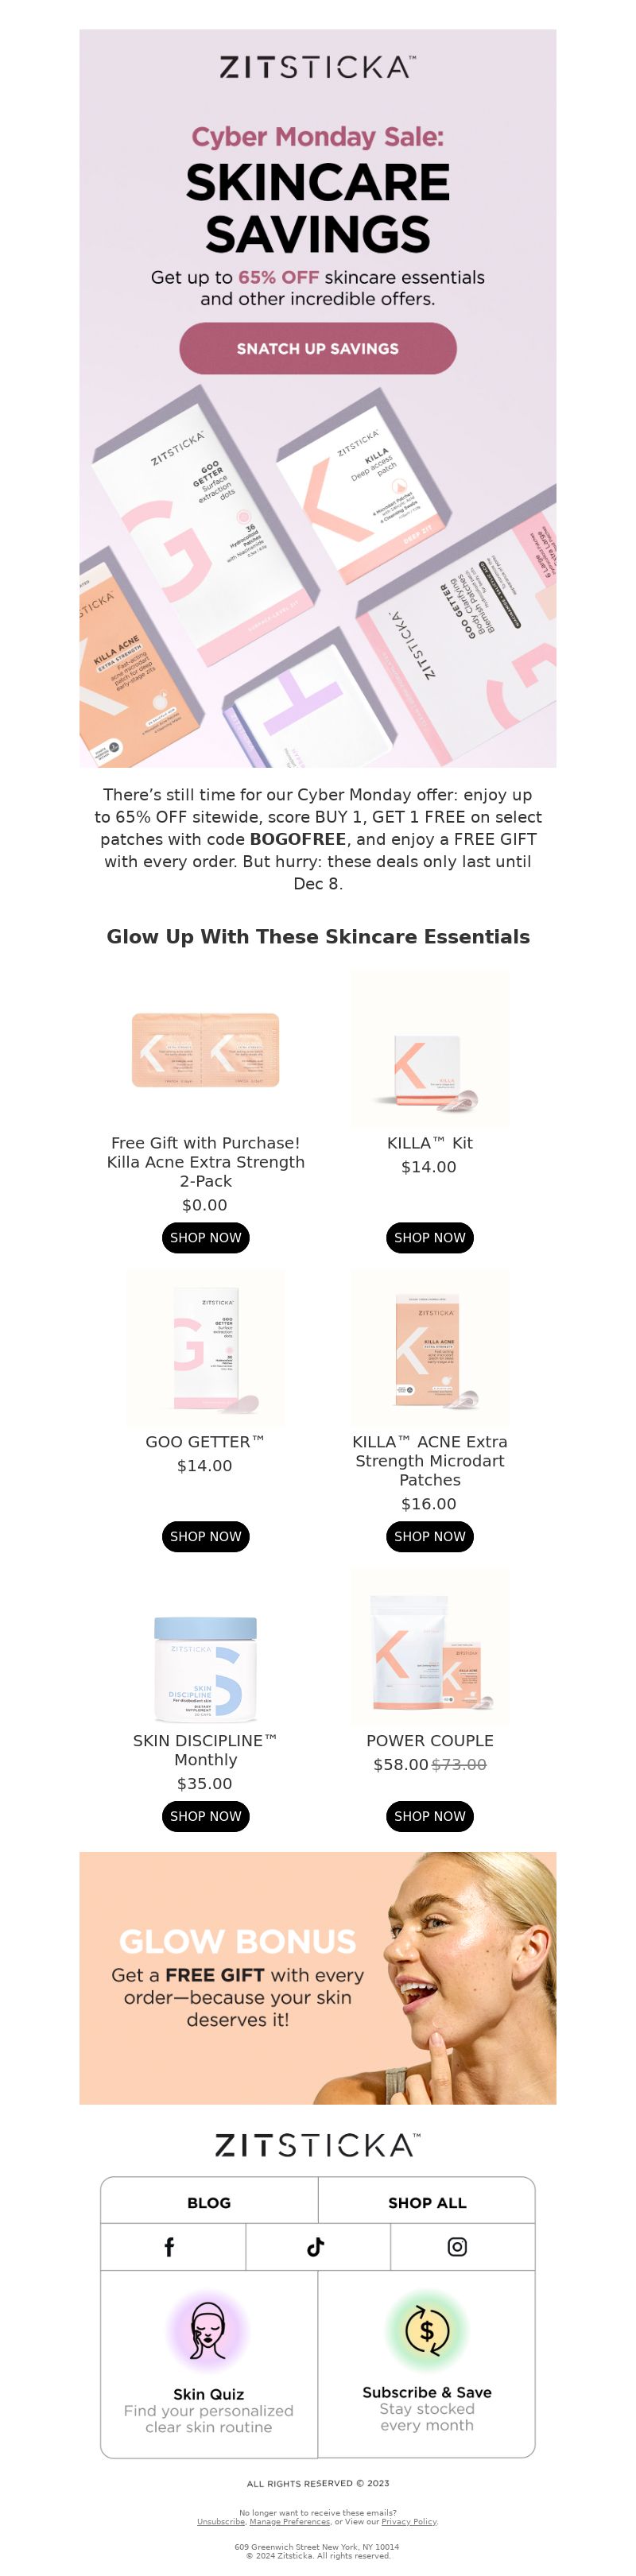Open the Privacy Policy link
The height and width of the screenshot is (2576, 636).
(409, 2522)
